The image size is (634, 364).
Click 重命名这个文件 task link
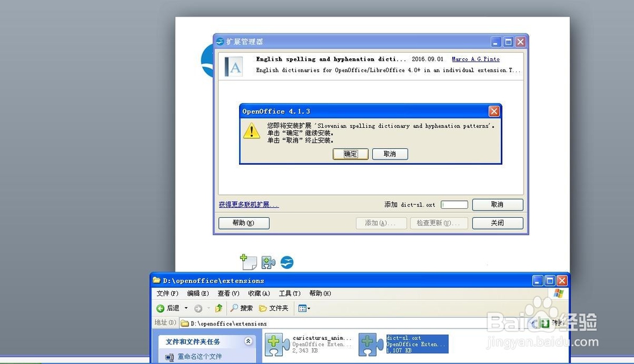(200, 357)
